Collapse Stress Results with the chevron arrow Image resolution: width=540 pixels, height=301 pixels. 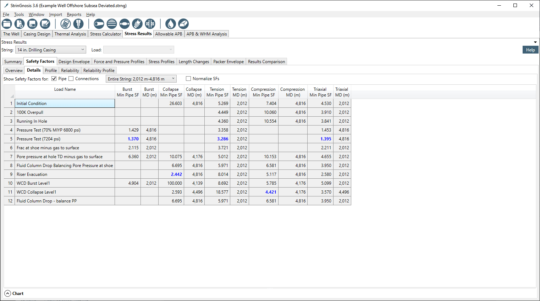(535, 42)
